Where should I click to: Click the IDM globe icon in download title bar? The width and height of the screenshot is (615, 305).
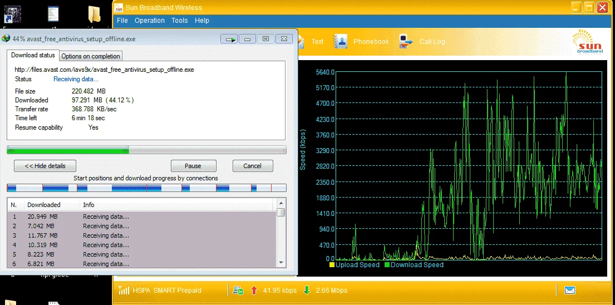[6, 39]
